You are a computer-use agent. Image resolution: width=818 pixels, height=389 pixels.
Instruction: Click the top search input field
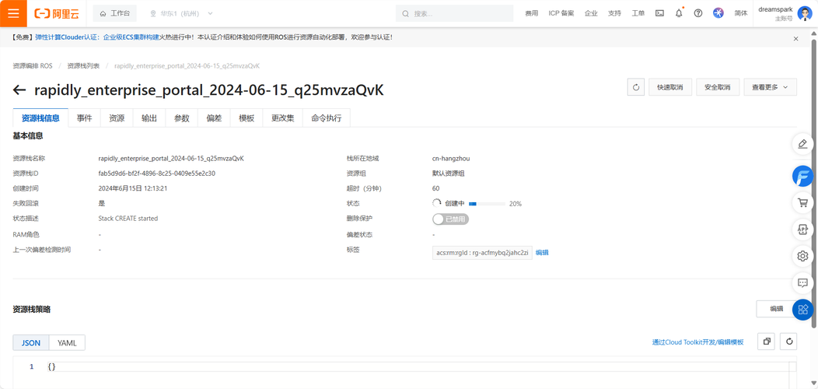[454, 13]
